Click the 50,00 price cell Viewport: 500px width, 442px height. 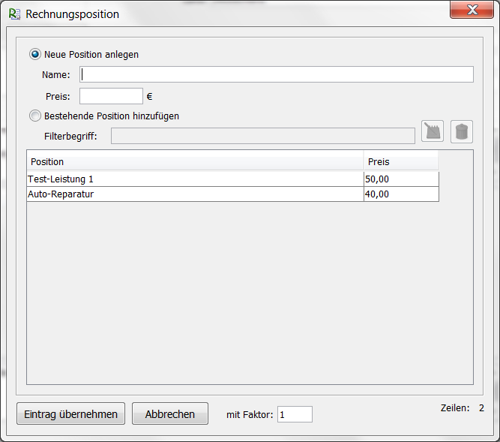click(400, 179)
